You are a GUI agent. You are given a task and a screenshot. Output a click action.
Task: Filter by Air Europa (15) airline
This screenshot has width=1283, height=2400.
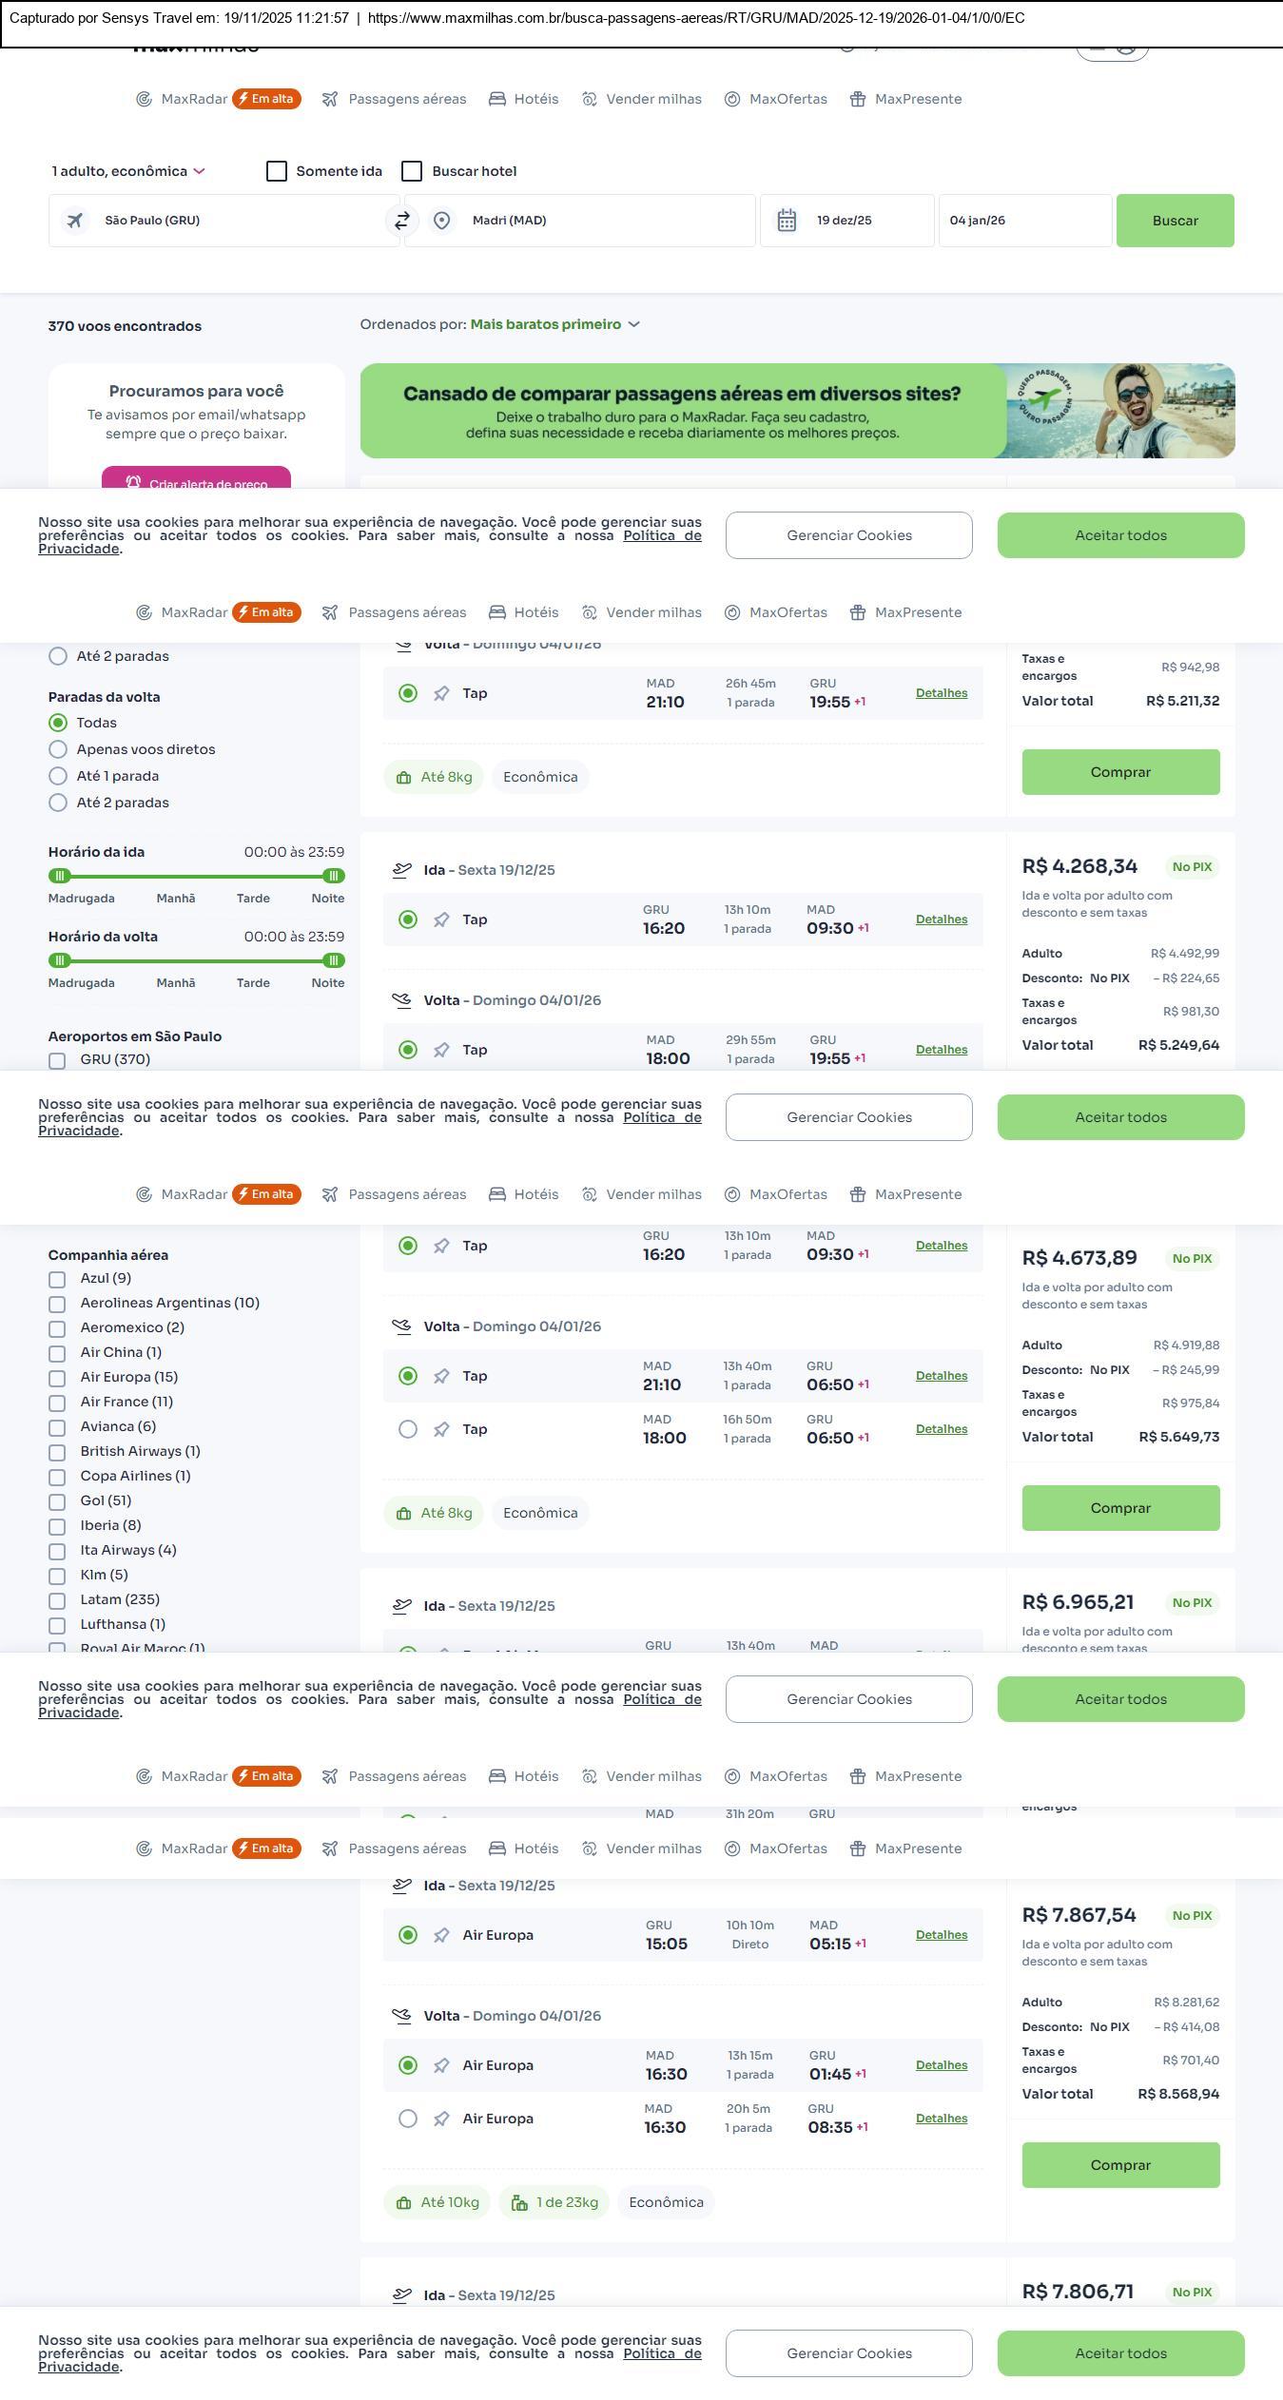(x=57, y=1378)
